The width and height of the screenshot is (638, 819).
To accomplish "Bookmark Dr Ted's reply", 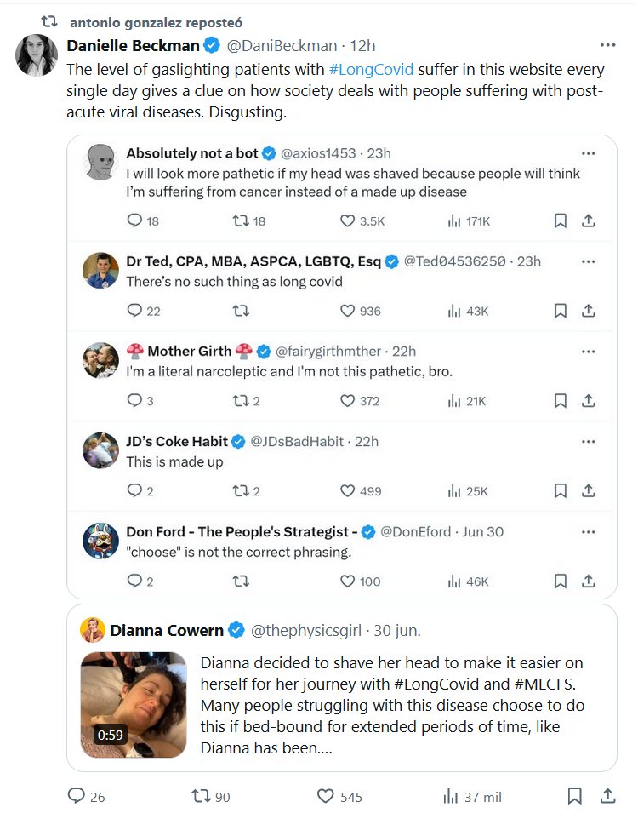I will pos(560,311).
